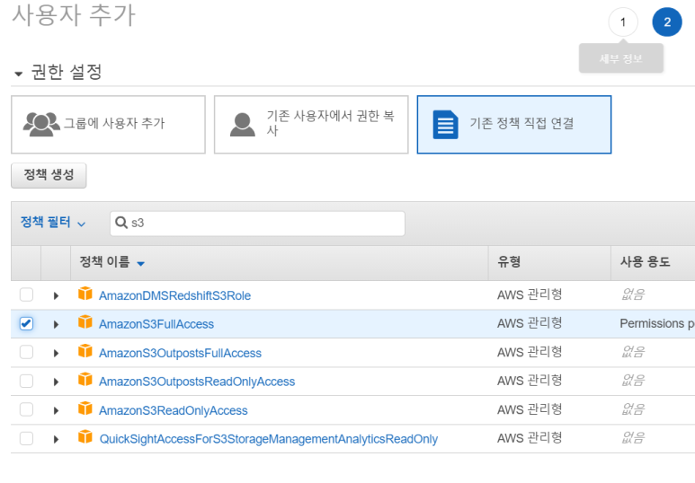Check the QuickSightAccessForS3StorageManagementAnalyticsReadOnly checkbox
The width and height of the screenshot is (695, 483).
coord(27,439)
